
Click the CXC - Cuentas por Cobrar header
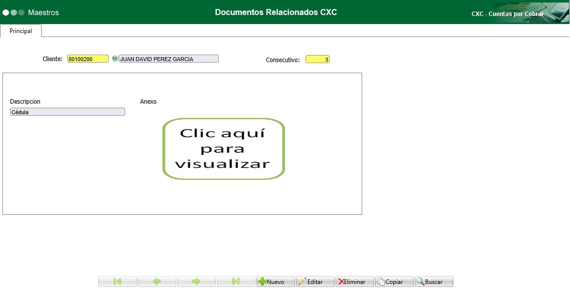point(507,14)
